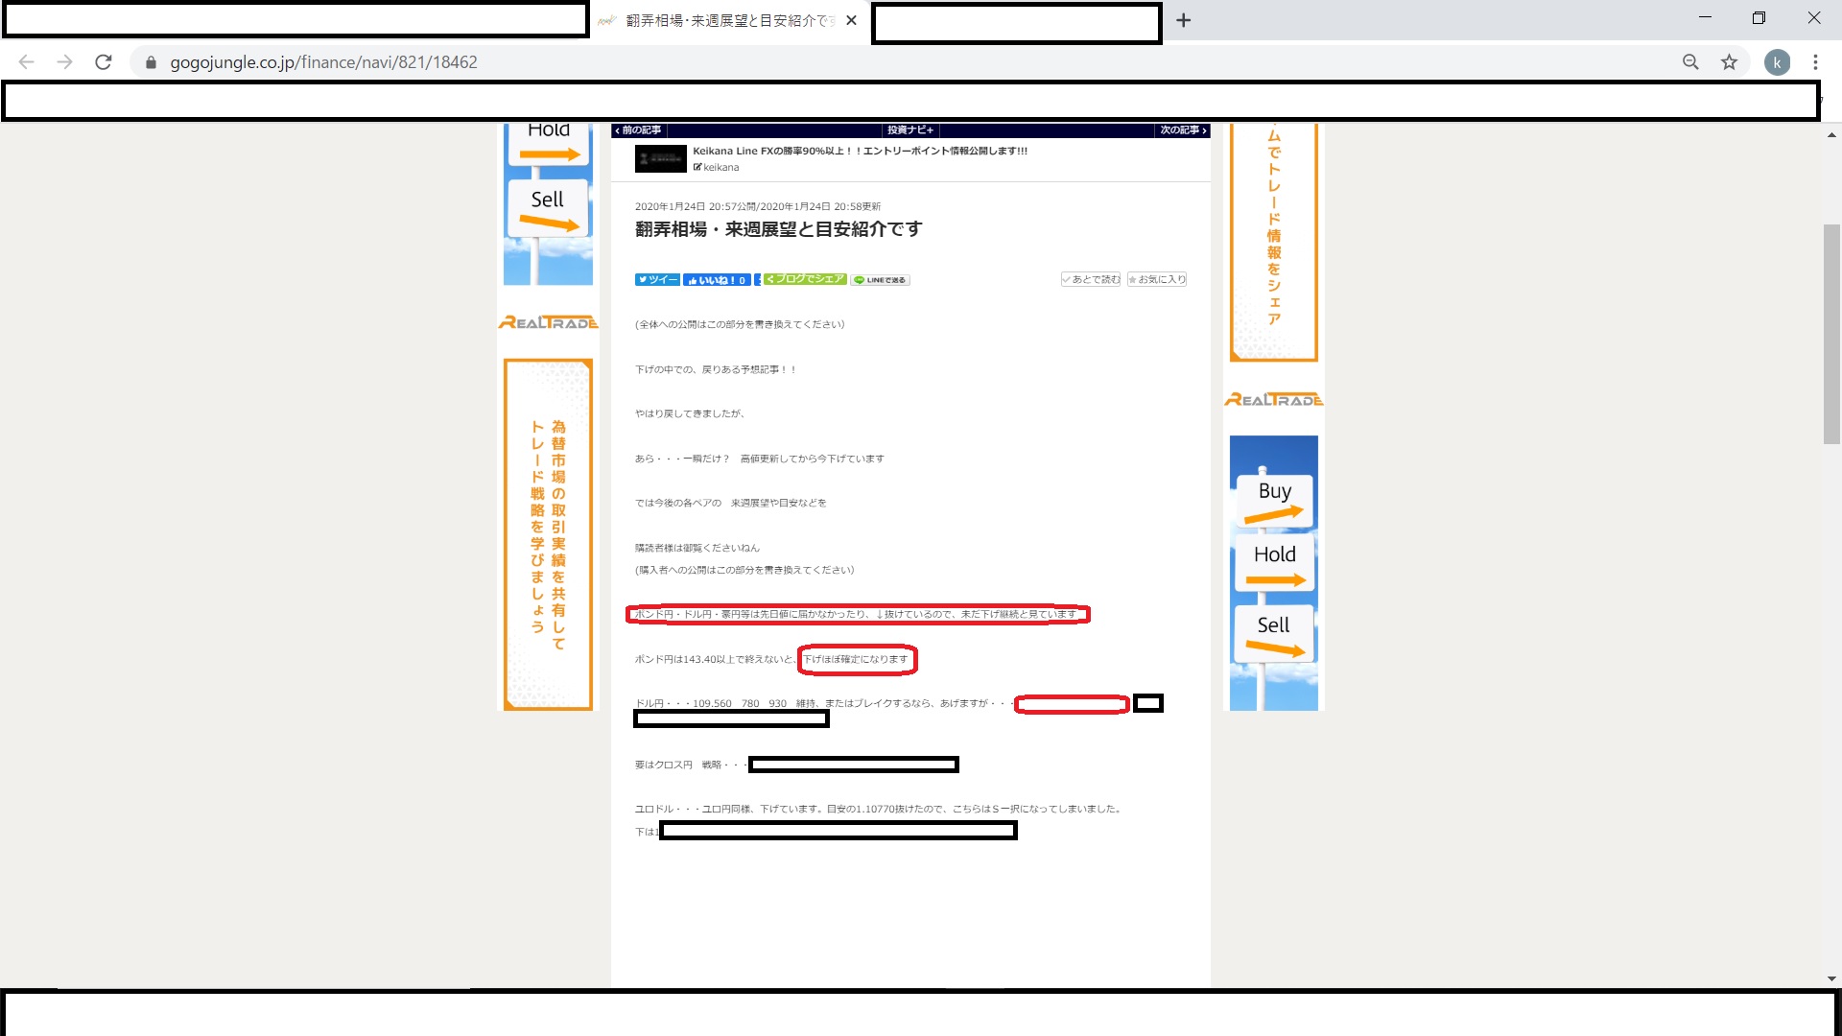Toggle お気に入り favorite star
1842x1036 pixels.
click(x=1157, y=279)
